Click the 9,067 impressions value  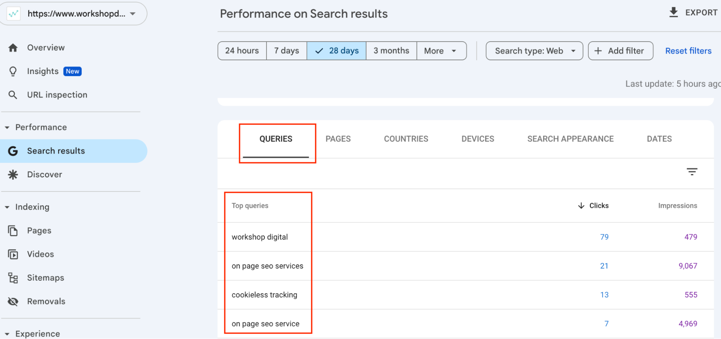tap(688, 266)
